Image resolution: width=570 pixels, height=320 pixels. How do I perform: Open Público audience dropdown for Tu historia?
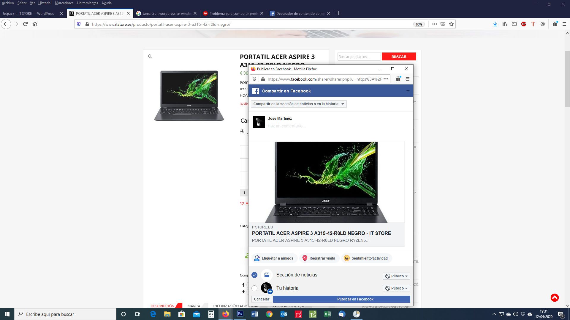pos(396,288)
